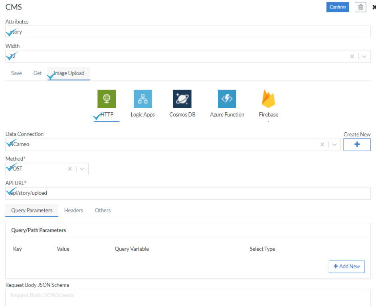
Task: Clear the Method POST selection
Action: tap(70, 169)
